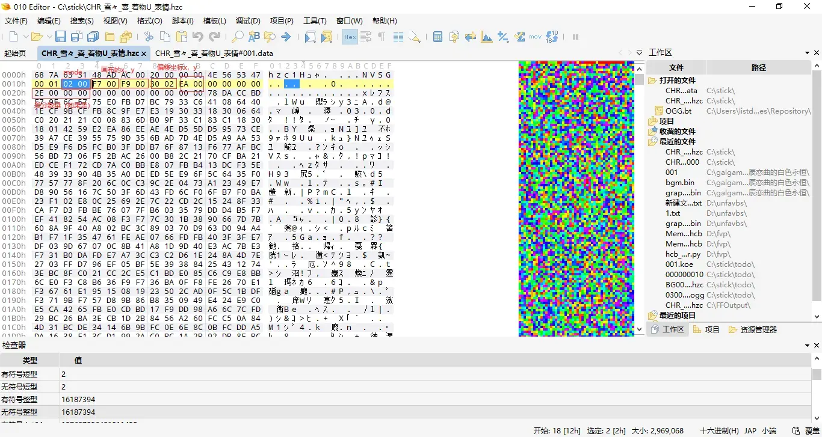
Task: Open the 模板(L) menu
Action: (215, 20)
